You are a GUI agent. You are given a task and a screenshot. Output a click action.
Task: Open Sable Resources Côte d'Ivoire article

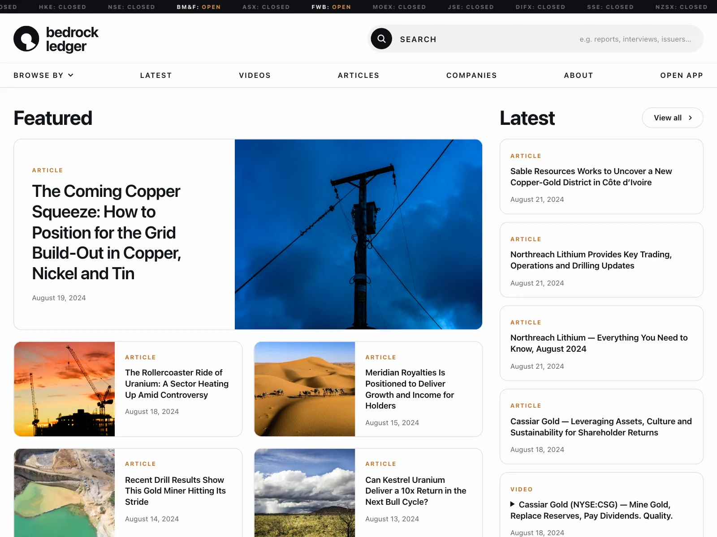click(591, 177)
